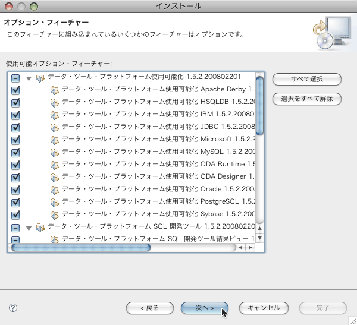The height and width of the screenshot is (325, 357).
Task: Click the feature icon beside Sybase row
Action: point(55,215)
